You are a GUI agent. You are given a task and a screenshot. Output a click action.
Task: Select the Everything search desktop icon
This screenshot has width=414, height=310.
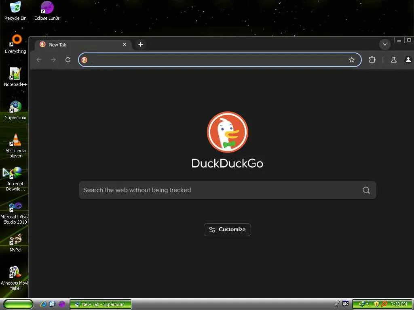tap(16, 44)
